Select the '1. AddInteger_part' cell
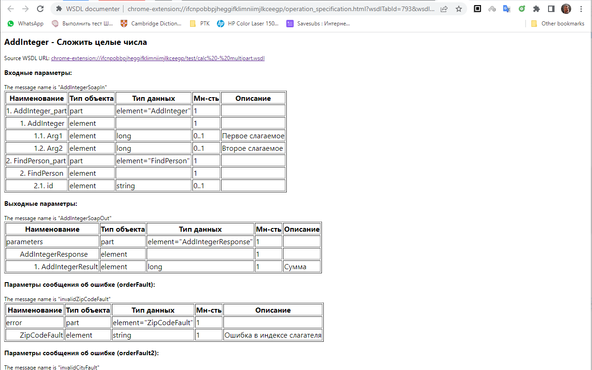This screenshot has width=592, height=370. click(37, 111)
